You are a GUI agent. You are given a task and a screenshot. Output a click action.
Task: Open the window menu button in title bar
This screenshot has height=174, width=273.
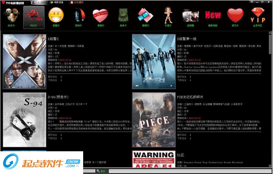(x=252, y=2)
